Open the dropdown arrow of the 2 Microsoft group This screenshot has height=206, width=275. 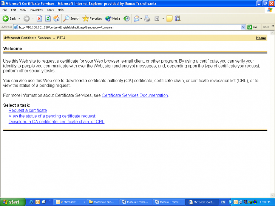coord(84,202)
